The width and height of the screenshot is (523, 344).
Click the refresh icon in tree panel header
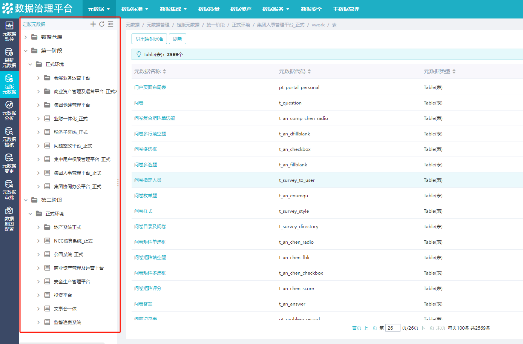click(101, 24)
